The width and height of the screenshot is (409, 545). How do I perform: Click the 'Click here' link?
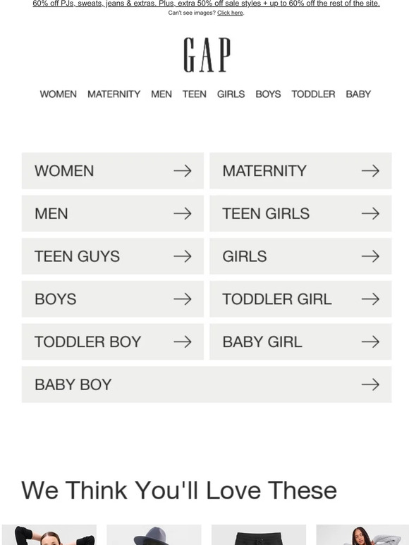[x=230, y=13]
